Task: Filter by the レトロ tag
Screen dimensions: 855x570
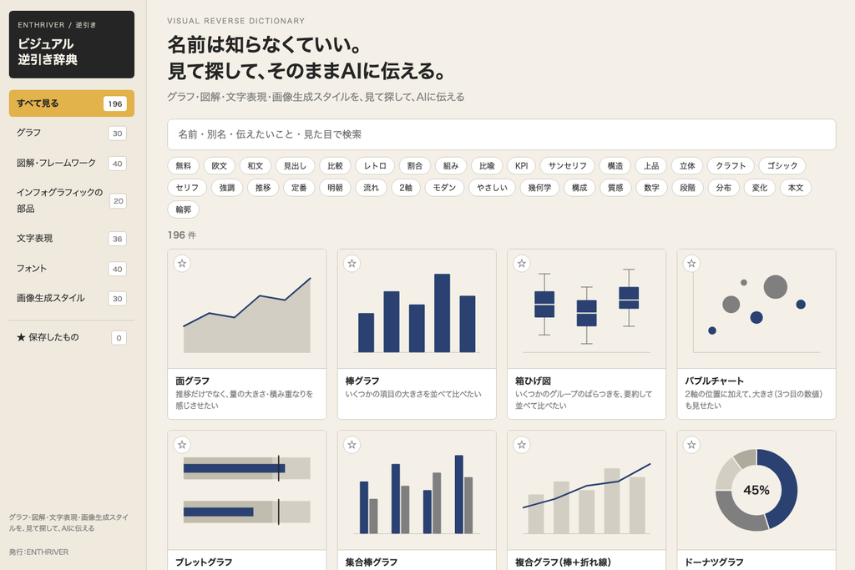Action: pos(375,166)
